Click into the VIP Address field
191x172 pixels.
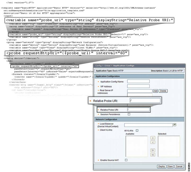(x=138, y=86)
